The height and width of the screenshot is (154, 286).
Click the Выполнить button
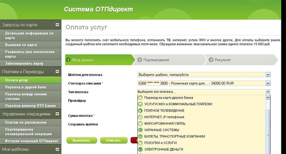pos(82,140)
